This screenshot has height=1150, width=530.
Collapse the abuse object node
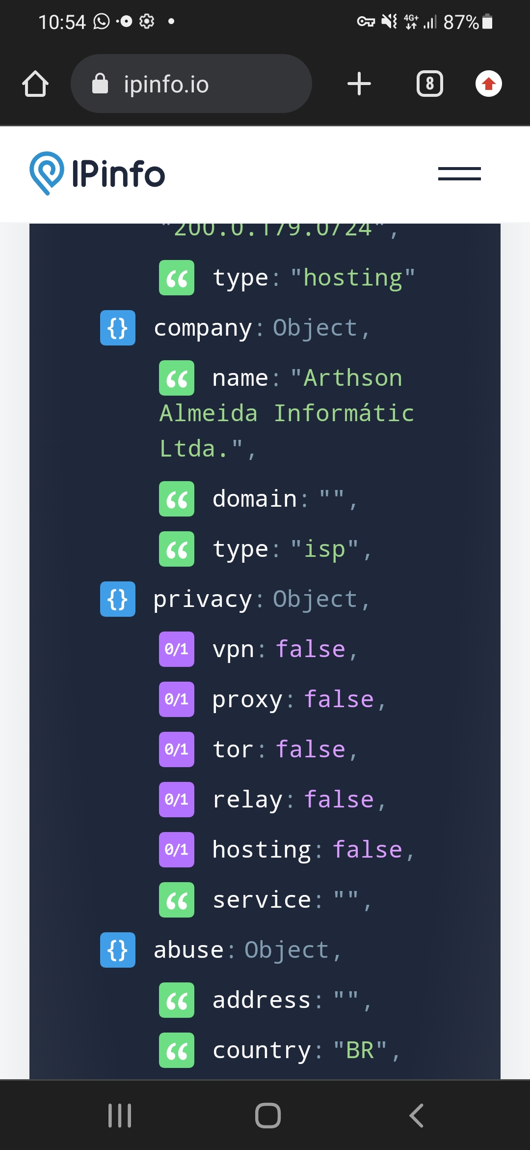pyautogui.click(x=118, y=950)
